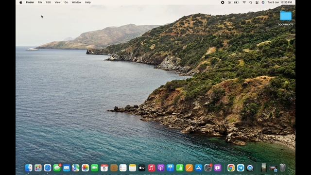Open the Wi-Fi menu bar item
Viewport: 311px width, 175px height.
coord(244,2)
